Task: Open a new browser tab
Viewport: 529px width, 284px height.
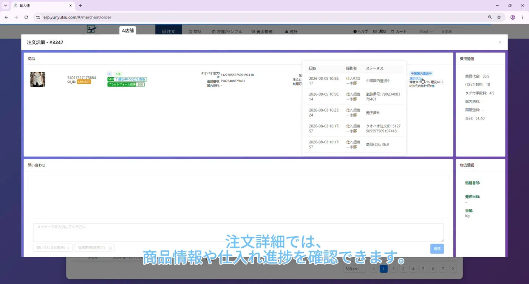Action: click(80, 6)
